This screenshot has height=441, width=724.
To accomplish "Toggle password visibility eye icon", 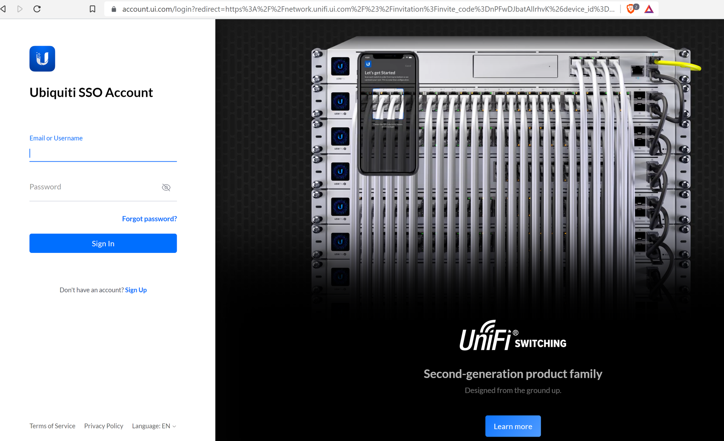I will tap(166, 187).
